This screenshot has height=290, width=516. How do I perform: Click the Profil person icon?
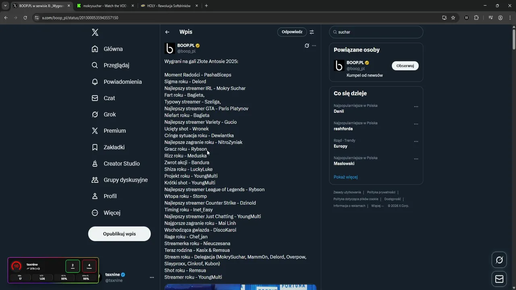95,196
